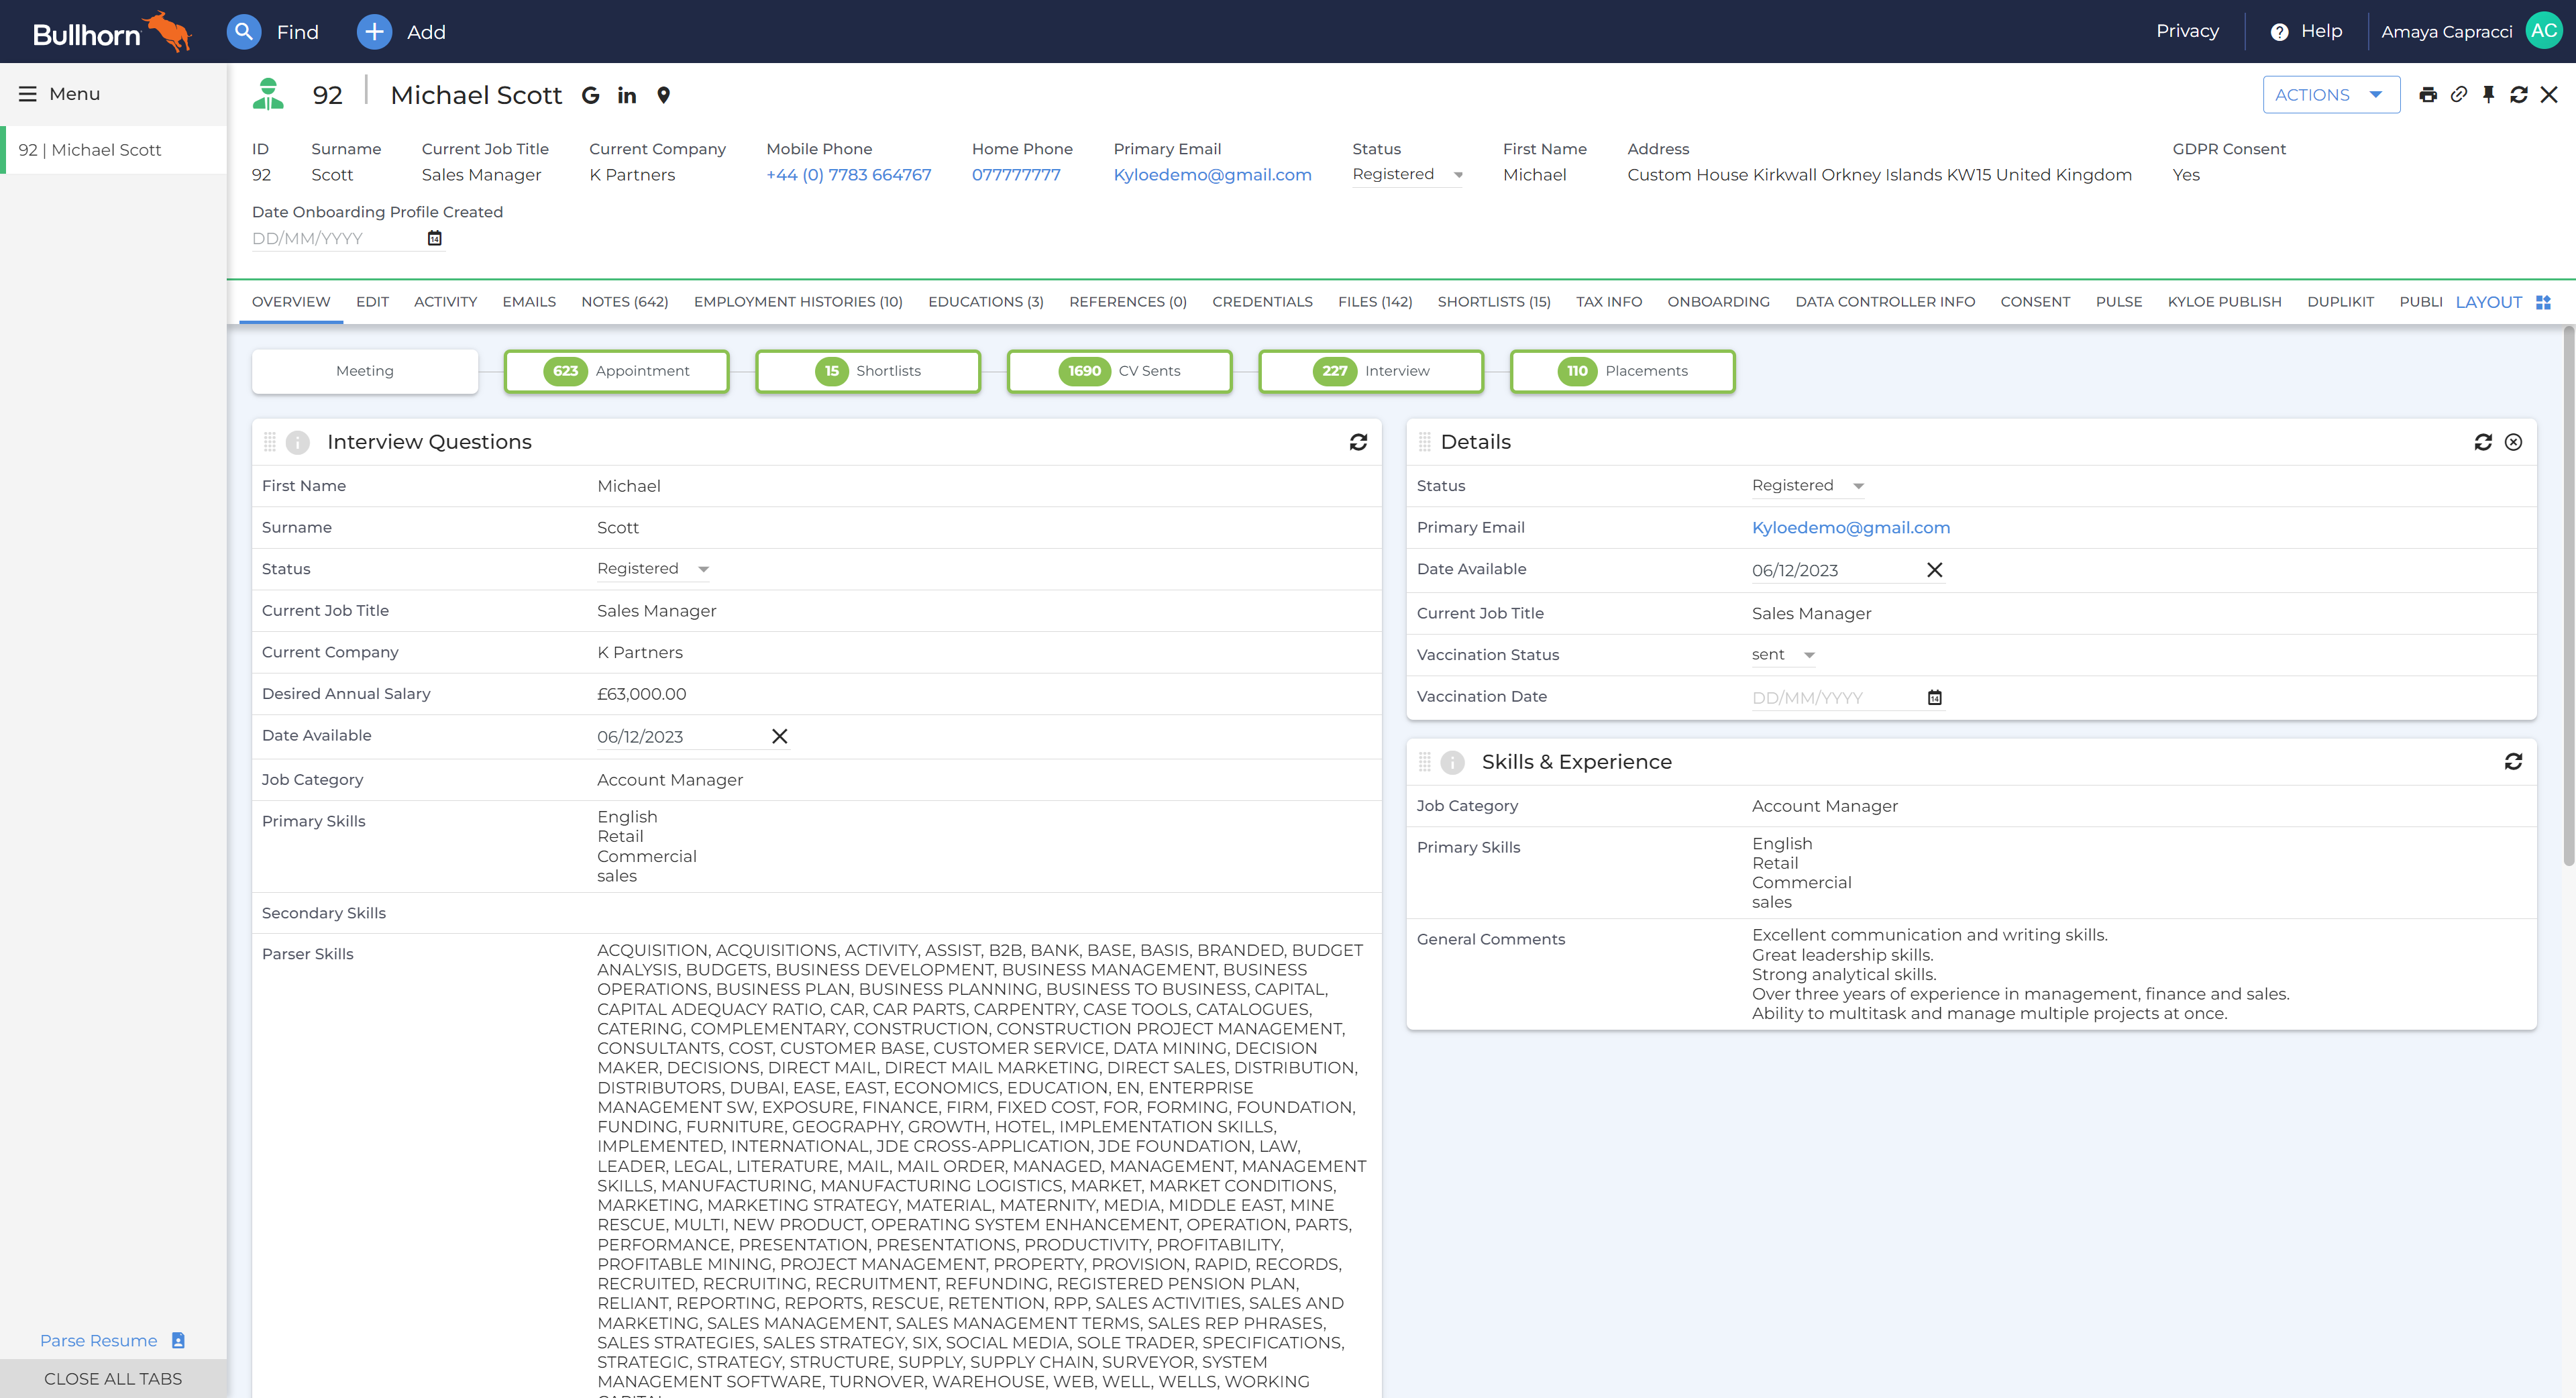This screenshot has height=1398, width=2576.
Task: Click the AC user avatar
Action: click(x=2544, y=31)
